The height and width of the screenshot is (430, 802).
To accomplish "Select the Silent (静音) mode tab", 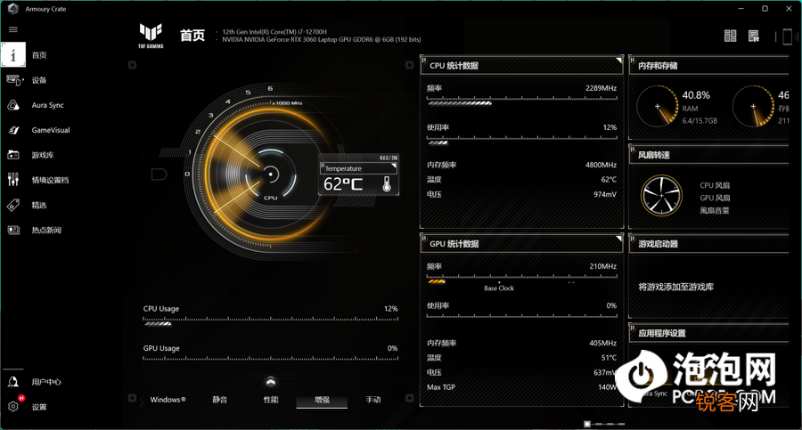I will click(x=219, y=400).
